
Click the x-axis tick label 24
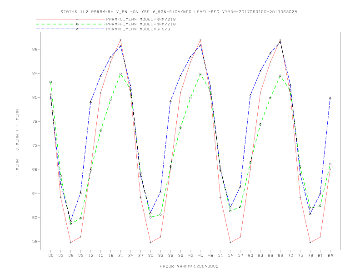(x=130, y=255)
